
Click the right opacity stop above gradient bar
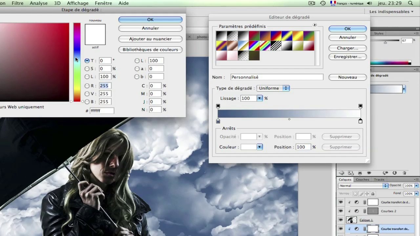[360, 106]
